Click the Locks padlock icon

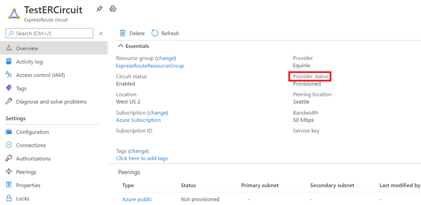9,198
